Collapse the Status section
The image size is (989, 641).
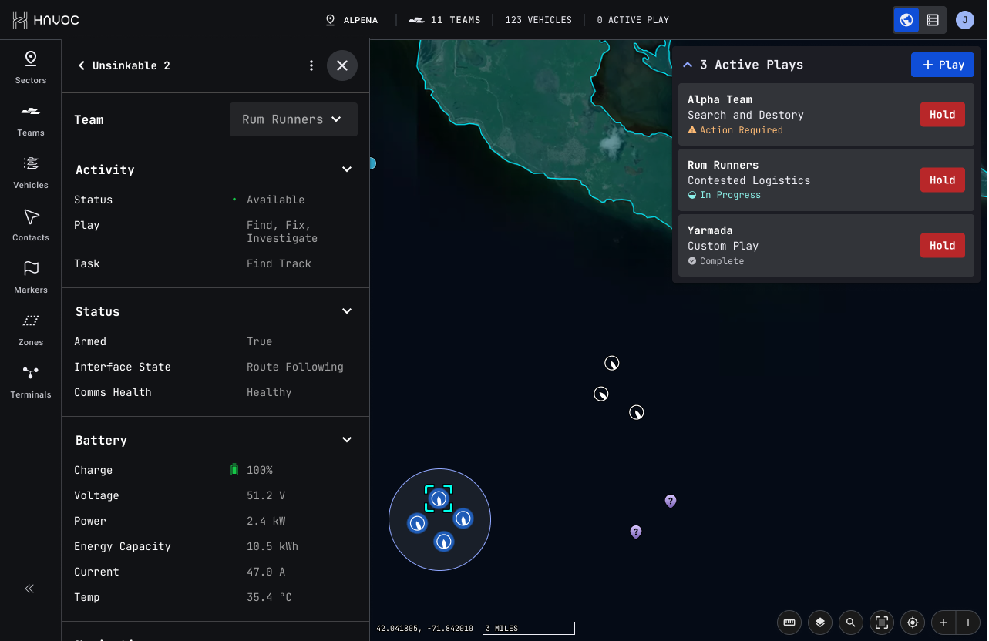pos(347,311)
